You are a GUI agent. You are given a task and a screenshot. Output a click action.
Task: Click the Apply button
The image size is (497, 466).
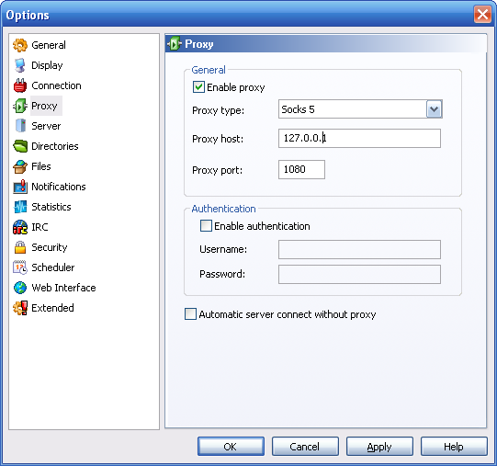click(379, 447)
